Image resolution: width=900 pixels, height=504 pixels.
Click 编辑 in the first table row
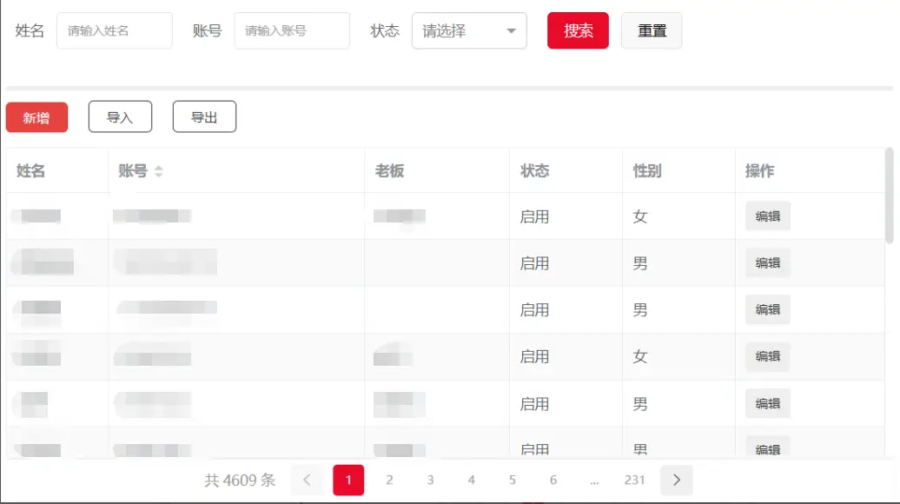768,216
